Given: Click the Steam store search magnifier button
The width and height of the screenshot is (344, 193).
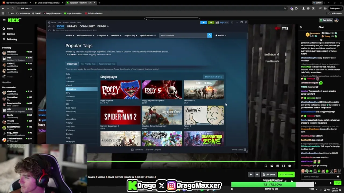Looking at the screenshot, I should 209,35.
